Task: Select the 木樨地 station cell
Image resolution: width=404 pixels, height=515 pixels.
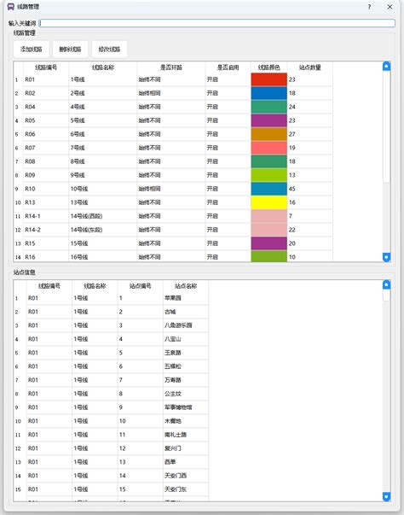Action: pyautogui.click(x=186, y=421)
